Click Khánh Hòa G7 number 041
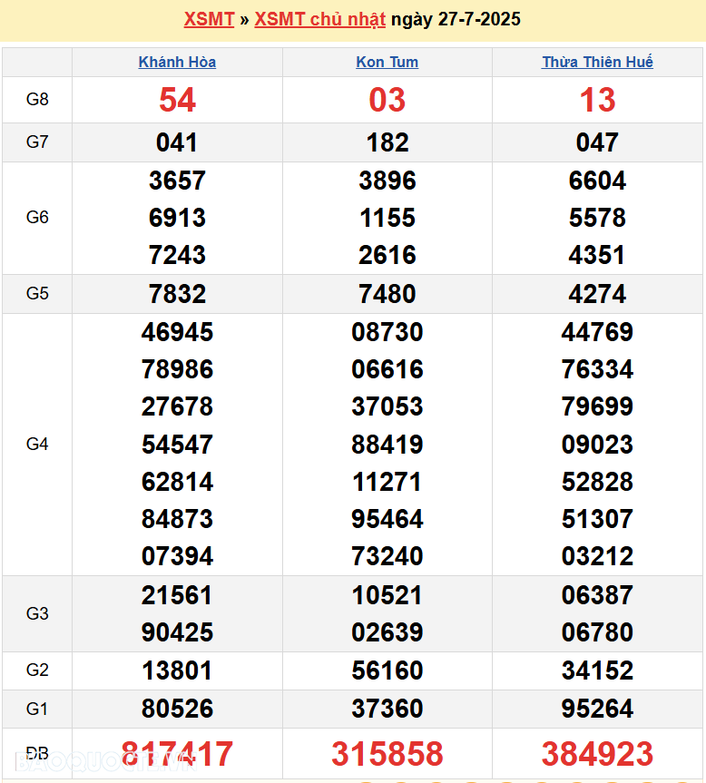The height and width of the screenshot is (783, 706). pos(177,142)
